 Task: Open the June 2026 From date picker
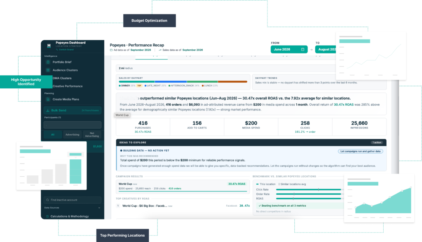click(289, 49)
